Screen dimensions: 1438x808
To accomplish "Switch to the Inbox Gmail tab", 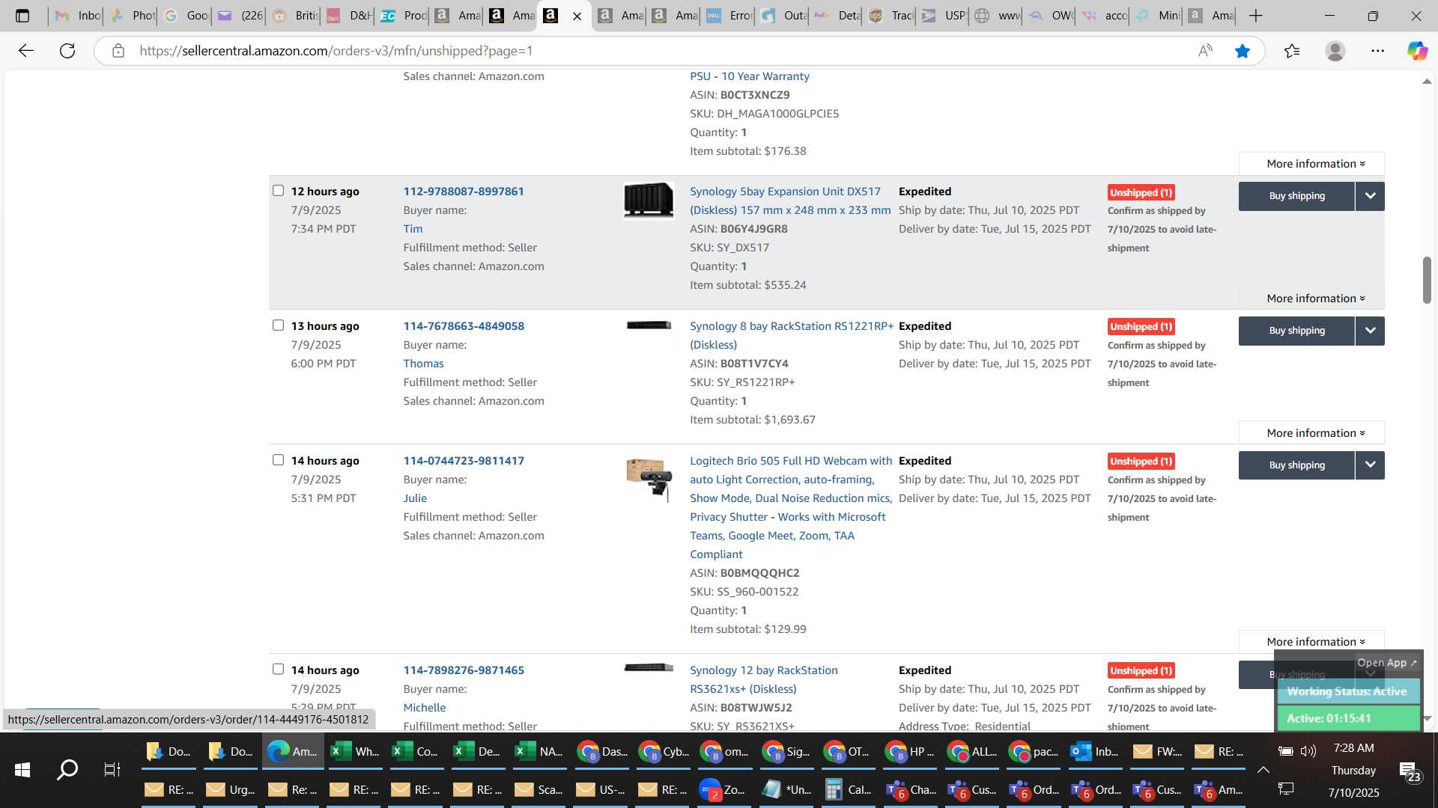I will [x=77, y=16].
